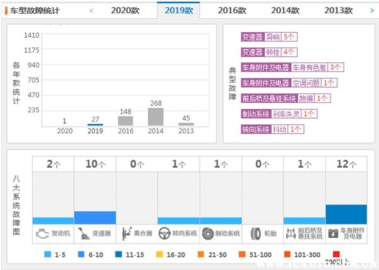This screenshot has height=270, width=379.
Task: Open the 2013款 model year tab
Action: click(339, 11)
